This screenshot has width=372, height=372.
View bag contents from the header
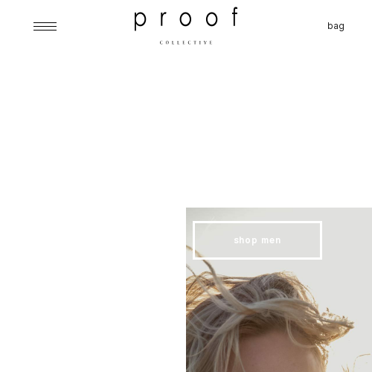pyautogui.click(x=336, y=26)
